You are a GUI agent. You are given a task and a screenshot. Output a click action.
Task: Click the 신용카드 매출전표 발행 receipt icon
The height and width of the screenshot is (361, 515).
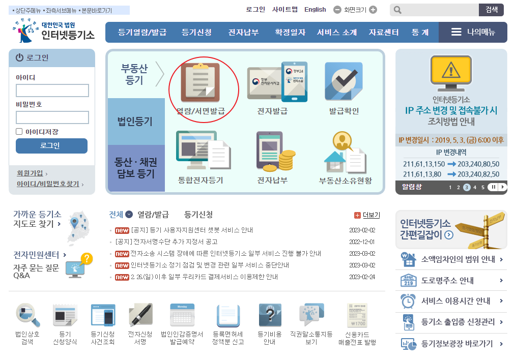357,315
